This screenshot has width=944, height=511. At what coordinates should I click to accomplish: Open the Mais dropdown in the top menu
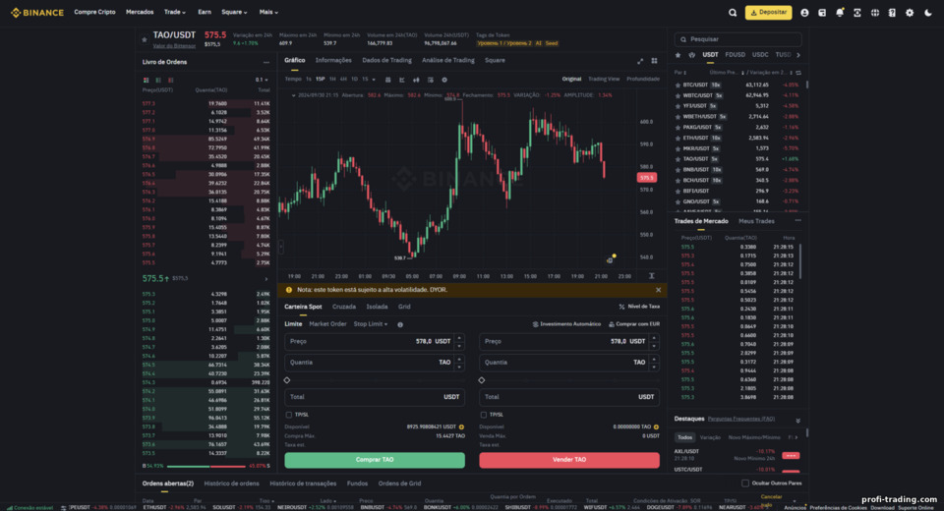[x=268, y=12]
